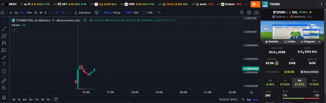The width and height of the screenshot is (326, 103).
Task: Select the ruler measure tool
Action: click(x=4, y=81)
